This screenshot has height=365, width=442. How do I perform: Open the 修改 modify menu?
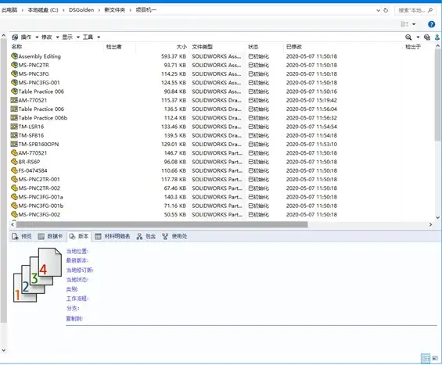(x=50, y=37)
